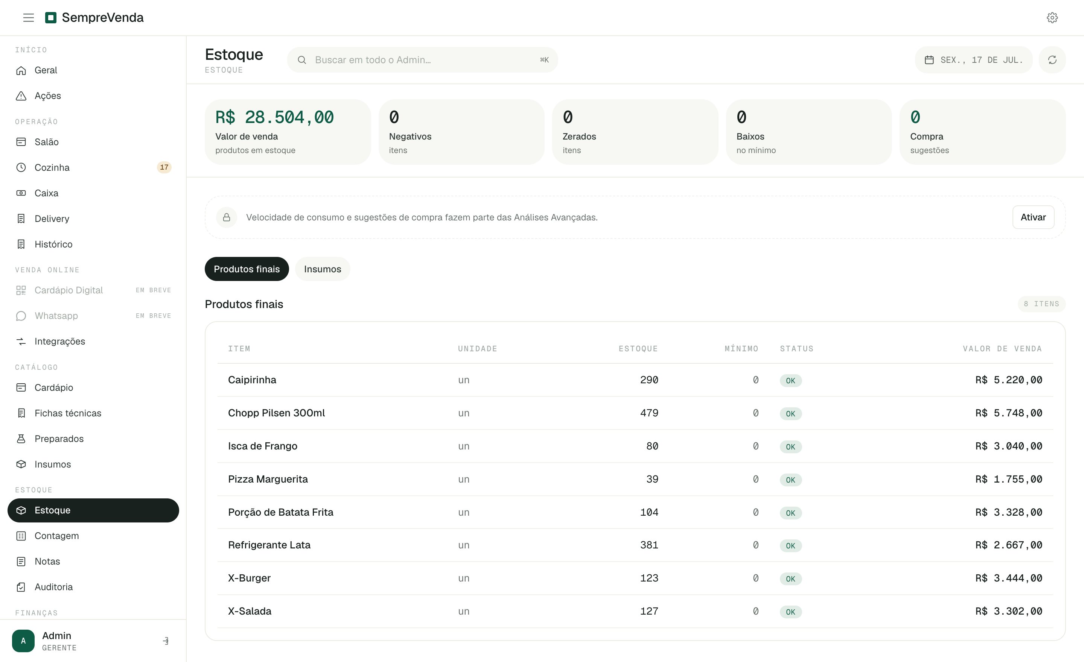Screen dimensions: 1084x662
Task: Click the Salão icon in sidebar
Action: pyautogui.click(x=21, y=142)
